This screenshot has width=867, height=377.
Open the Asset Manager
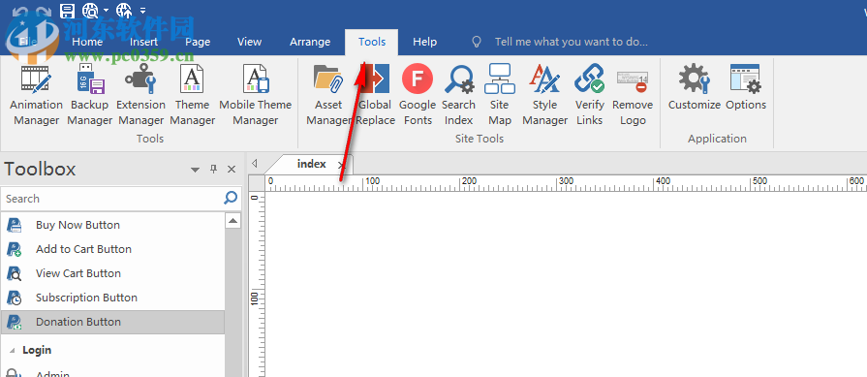pos(328,95)
